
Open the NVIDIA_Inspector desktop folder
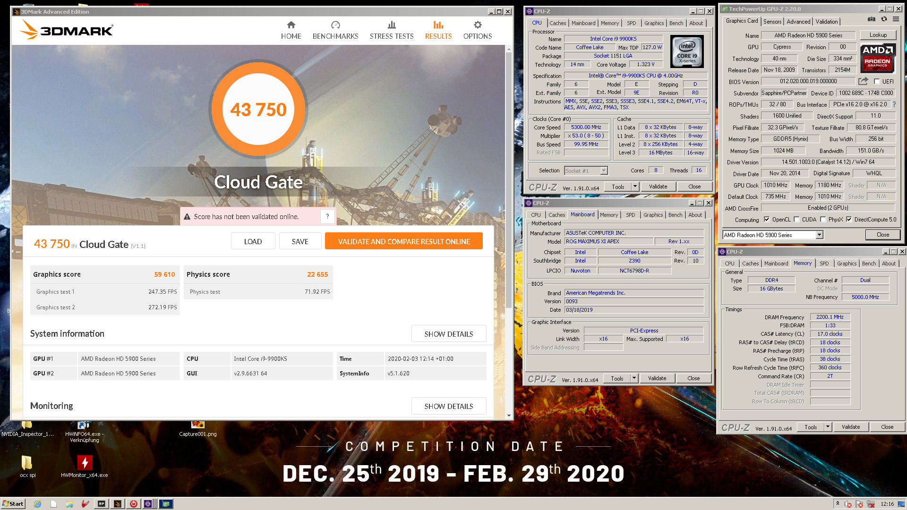click(27, 429)
